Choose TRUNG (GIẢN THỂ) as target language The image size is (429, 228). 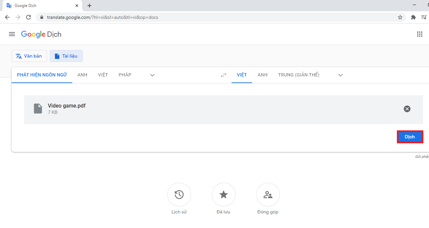coord(299,75)
